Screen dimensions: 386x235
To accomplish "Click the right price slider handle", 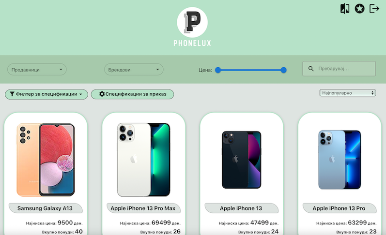I will point(284,70).
